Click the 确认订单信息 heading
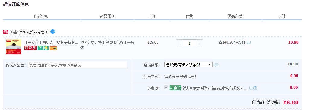 click(16, 4)
